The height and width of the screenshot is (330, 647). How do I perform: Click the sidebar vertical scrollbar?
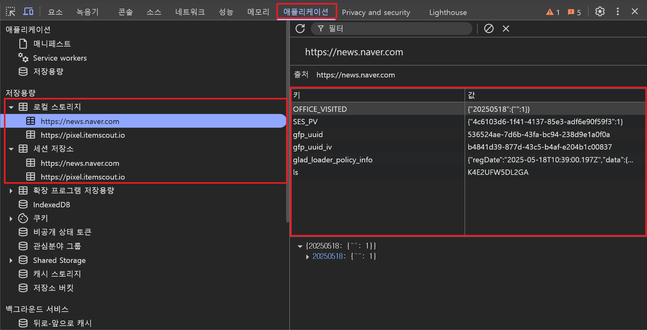click(x=287, y=122)
